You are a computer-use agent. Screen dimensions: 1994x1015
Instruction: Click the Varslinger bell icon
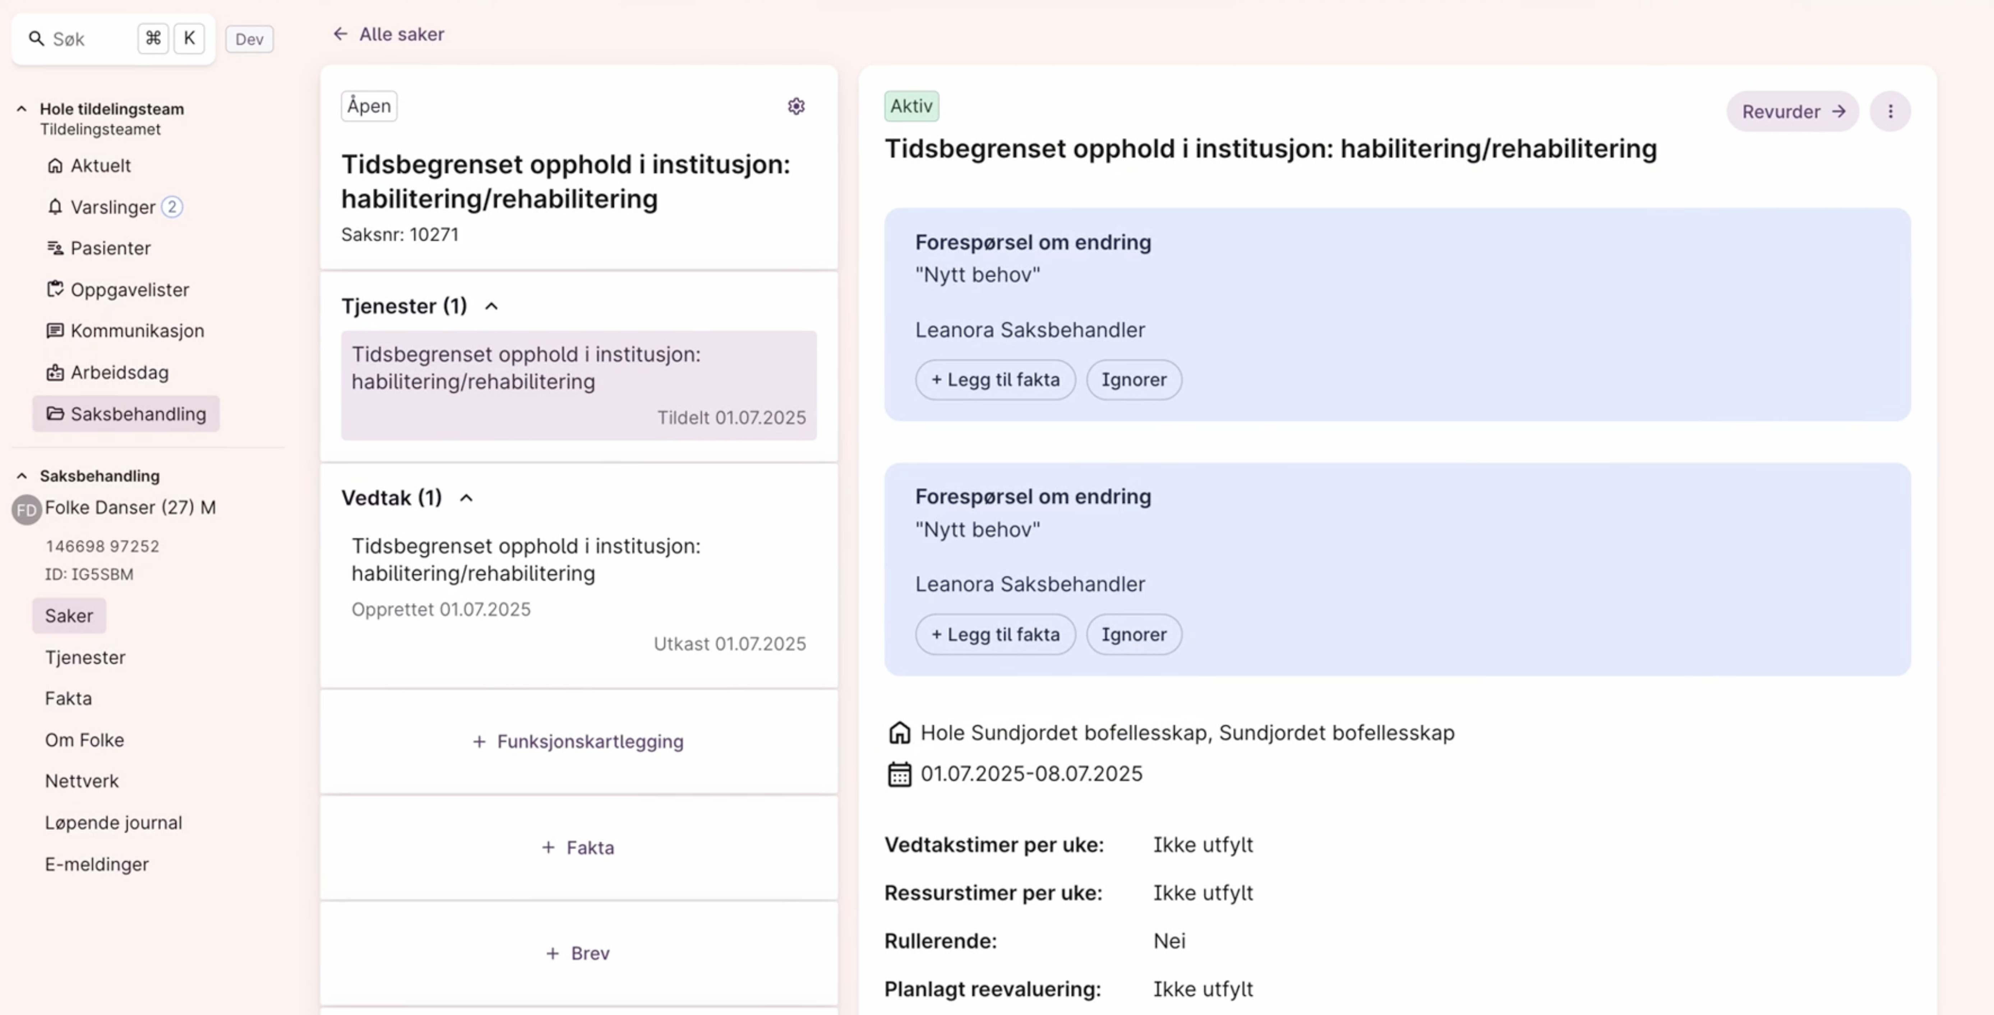click(55, 207)
